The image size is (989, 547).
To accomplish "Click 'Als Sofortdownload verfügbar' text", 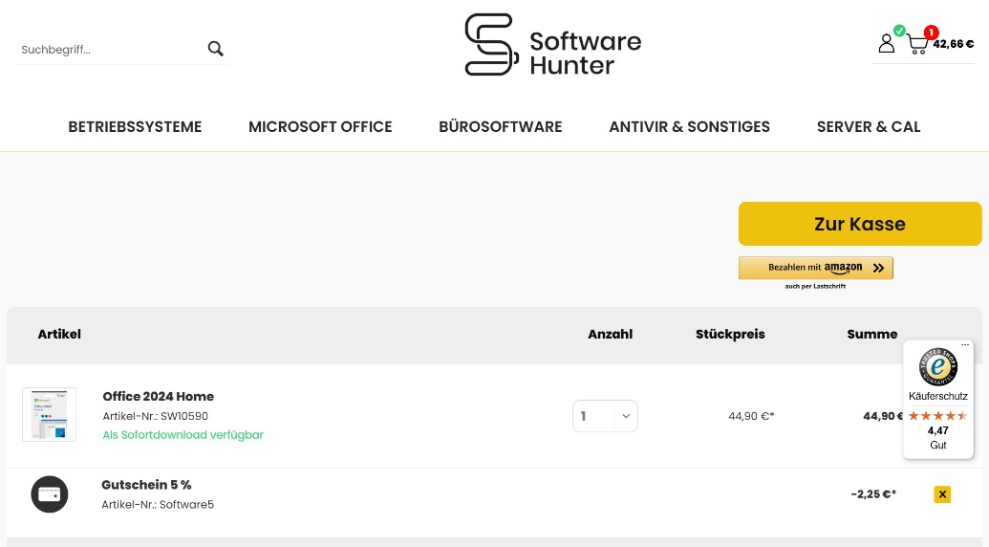I will 183,435.
